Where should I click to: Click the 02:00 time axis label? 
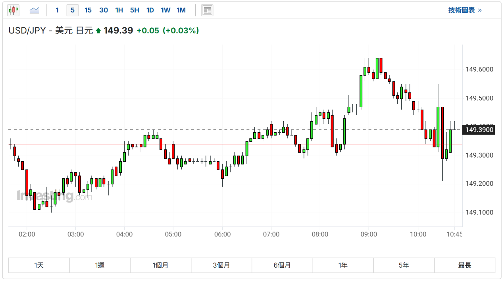tap(27, 234)
